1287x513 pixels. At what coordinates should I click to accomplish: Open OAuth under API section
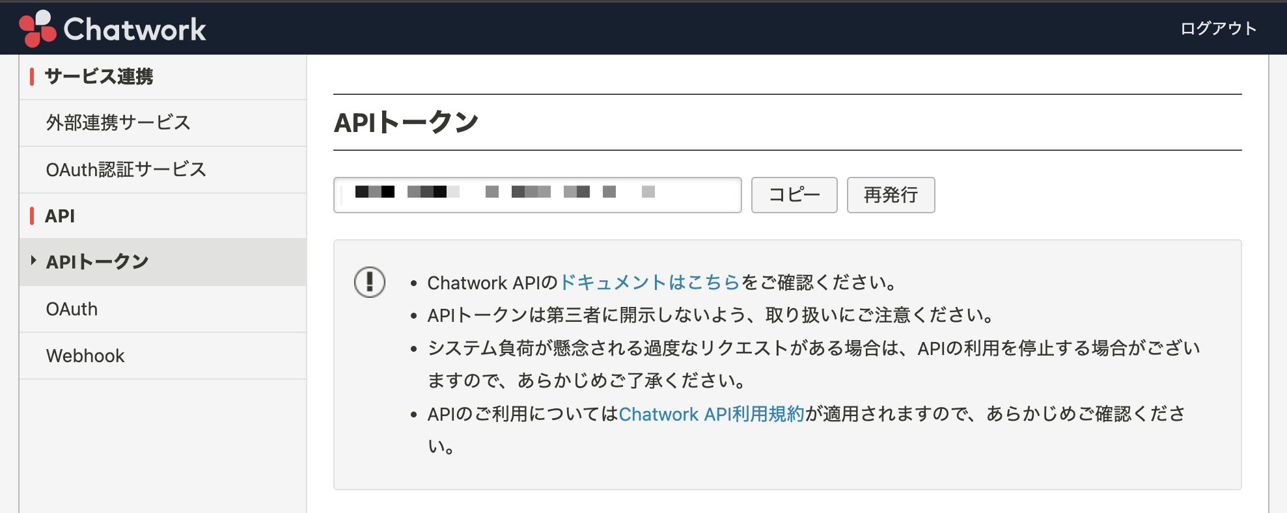[x=163, y=309]
